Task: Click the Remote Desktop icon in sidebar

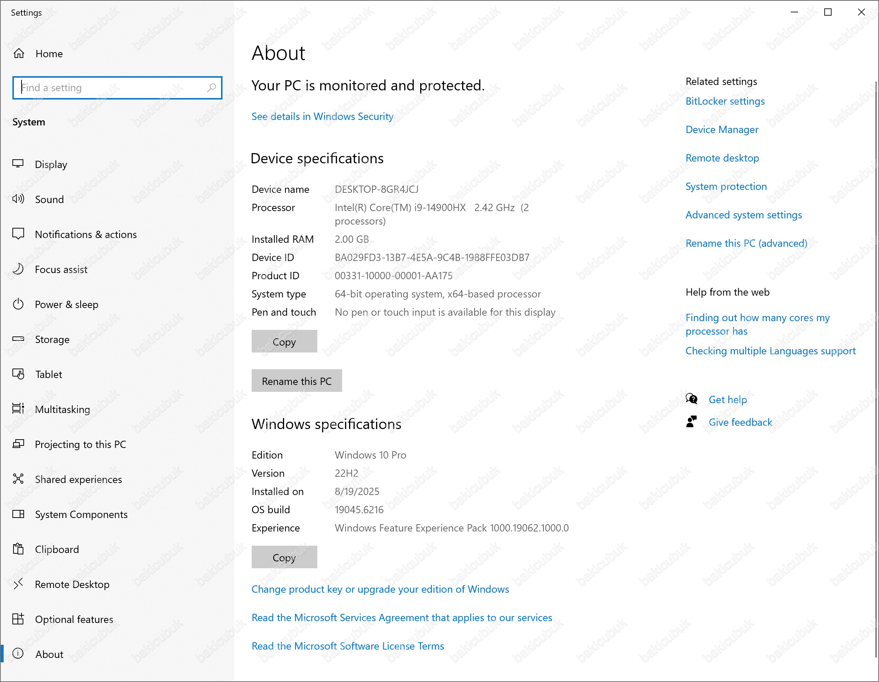Action: tap(18, 584)
